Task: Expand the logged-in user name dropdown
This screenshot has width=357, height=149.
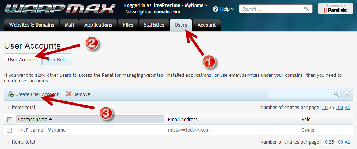Action: tap(166, 5)
